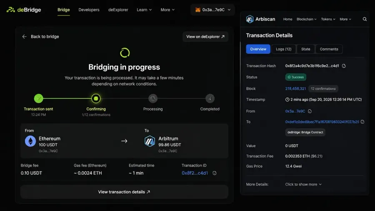Select the Processing clock step marker
This screenshot has width=375, height=211.
click(x=153, y=98)
